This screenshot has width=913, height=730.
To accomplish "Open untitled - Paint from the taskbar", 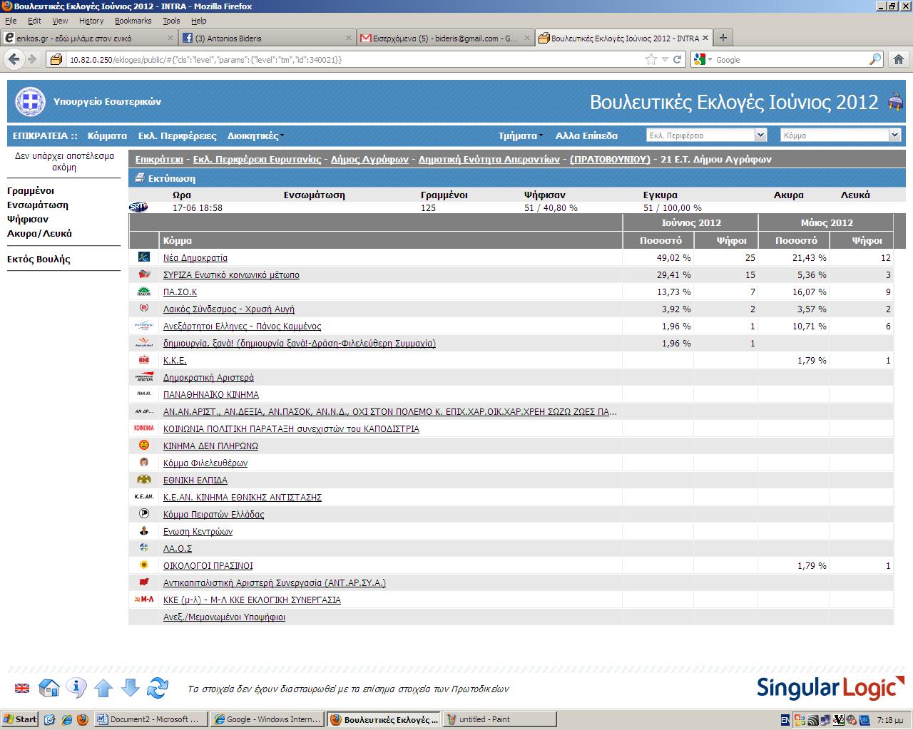I will (x=498, y=719).
